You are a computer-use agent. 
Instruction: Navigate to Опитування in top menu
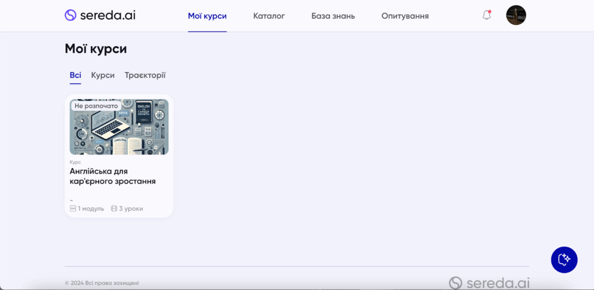(405, 16)
